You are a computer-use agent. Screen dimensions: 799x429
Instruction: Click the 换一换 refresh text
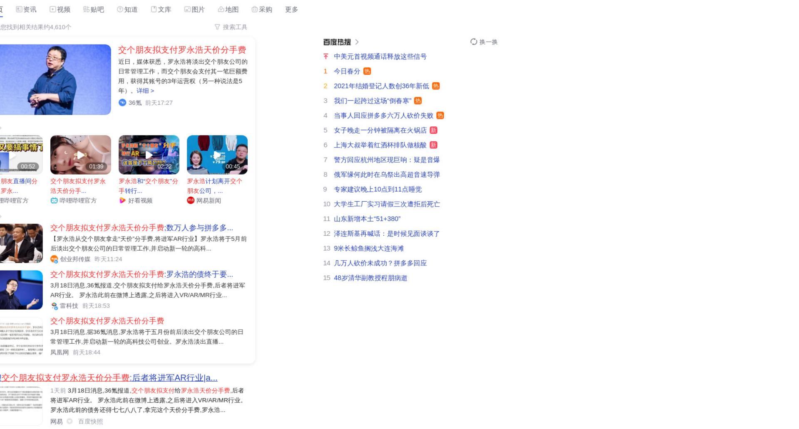[x=489, y=42]
